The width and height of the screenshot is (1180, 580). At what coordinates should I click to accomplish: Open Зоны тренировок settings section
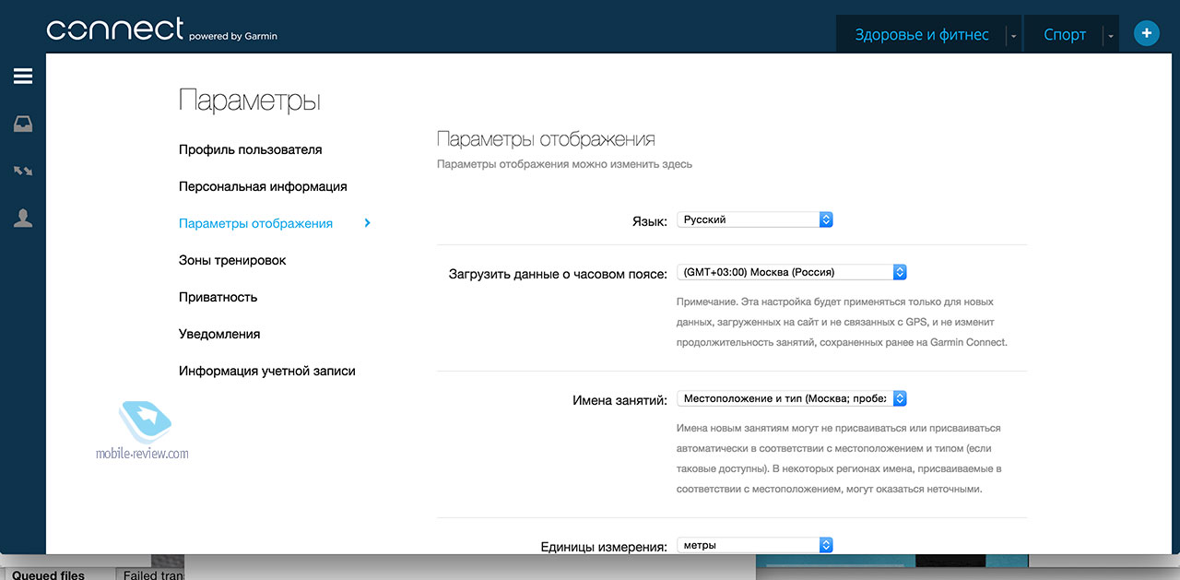pos(232,260)
